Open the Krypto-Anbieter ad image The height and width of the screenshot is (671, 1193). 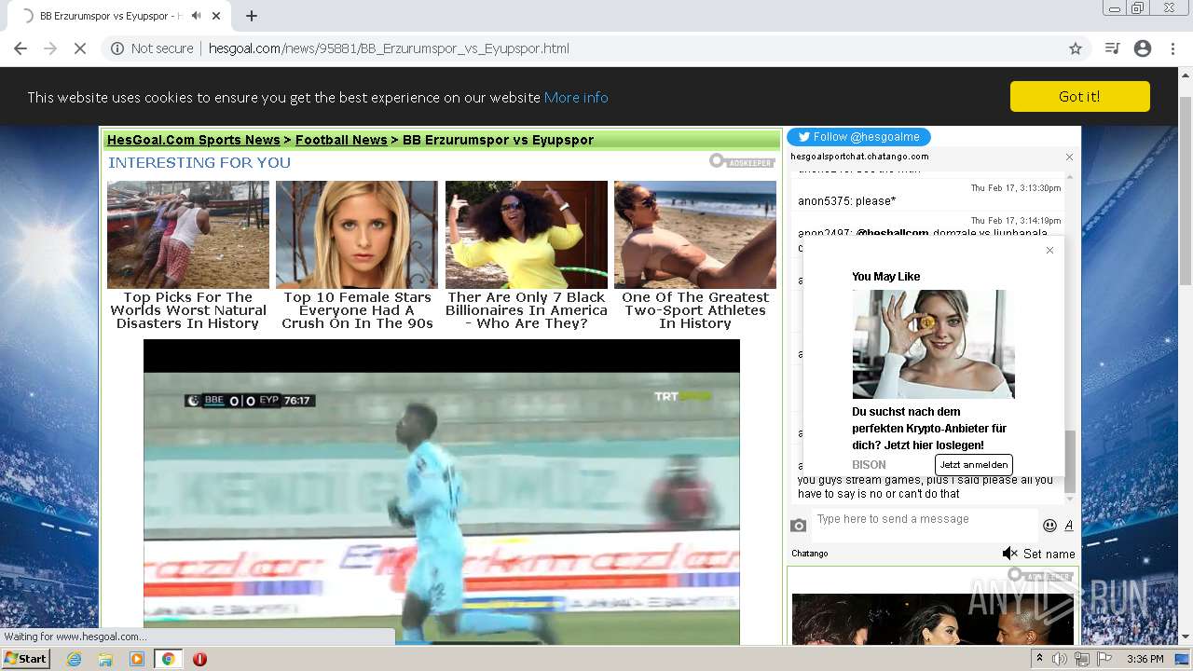[x=933, y=344]
